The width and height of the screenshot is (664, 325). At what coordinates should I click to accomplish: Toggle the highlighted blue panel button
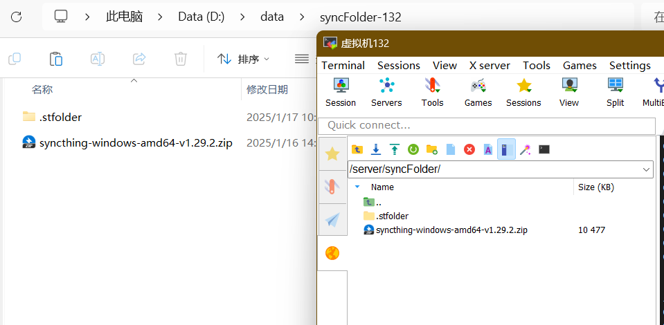(x=506, y=149)
